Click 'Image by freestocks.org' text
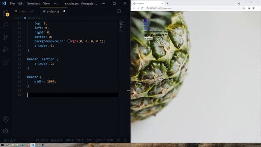The height and width of the screenshot is (147, 261). [x=155, y=31]
